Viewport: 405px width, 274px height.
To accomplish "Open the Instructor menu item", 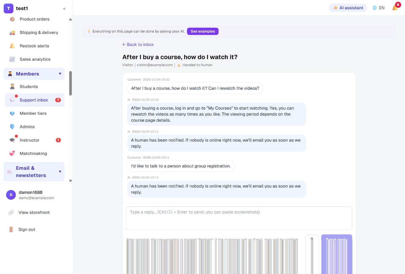I will 34,140.
